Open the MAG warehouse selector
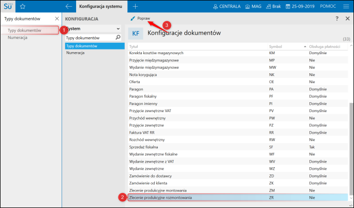354x208 pixels. [x=253, y=7]
